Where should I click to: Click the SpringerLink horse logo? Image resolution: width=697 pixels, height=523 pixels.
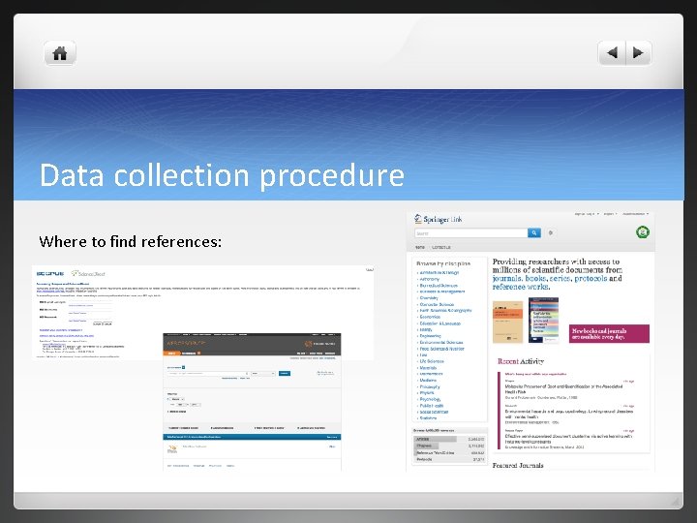418,218
